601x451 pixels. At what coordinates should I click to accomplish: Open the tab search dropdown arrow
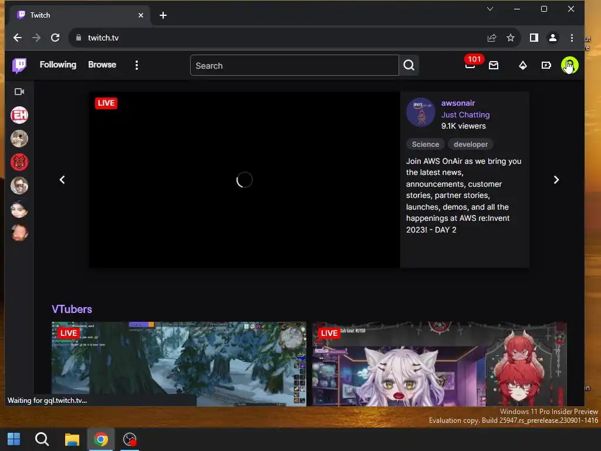point(490,9)
